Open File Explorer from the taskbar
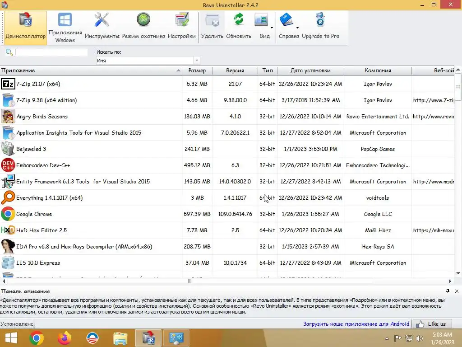The image size is (462, 347). 120,338
